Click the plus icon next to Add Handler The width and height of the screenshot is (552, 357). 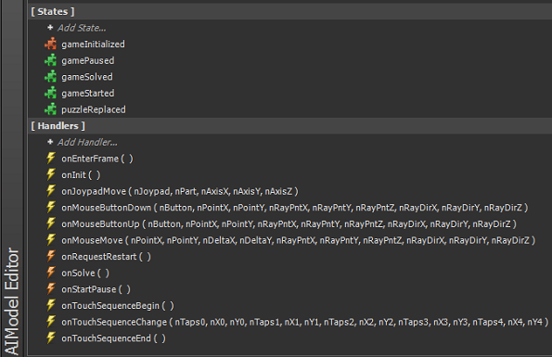click(x=50, y=142)
